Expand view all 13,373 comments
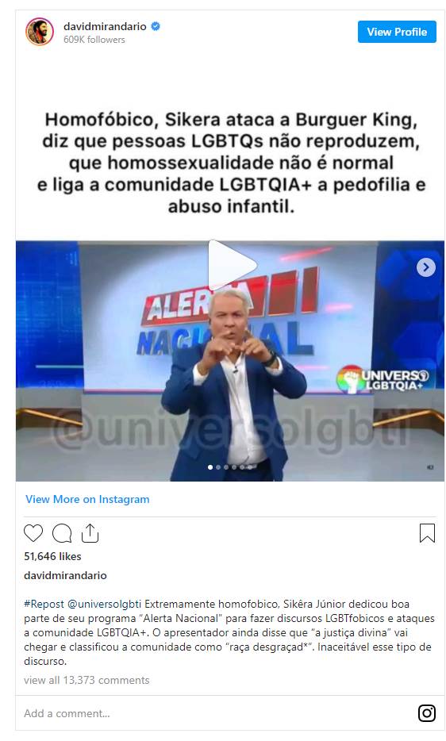446x741 pixels. [87, 680]
